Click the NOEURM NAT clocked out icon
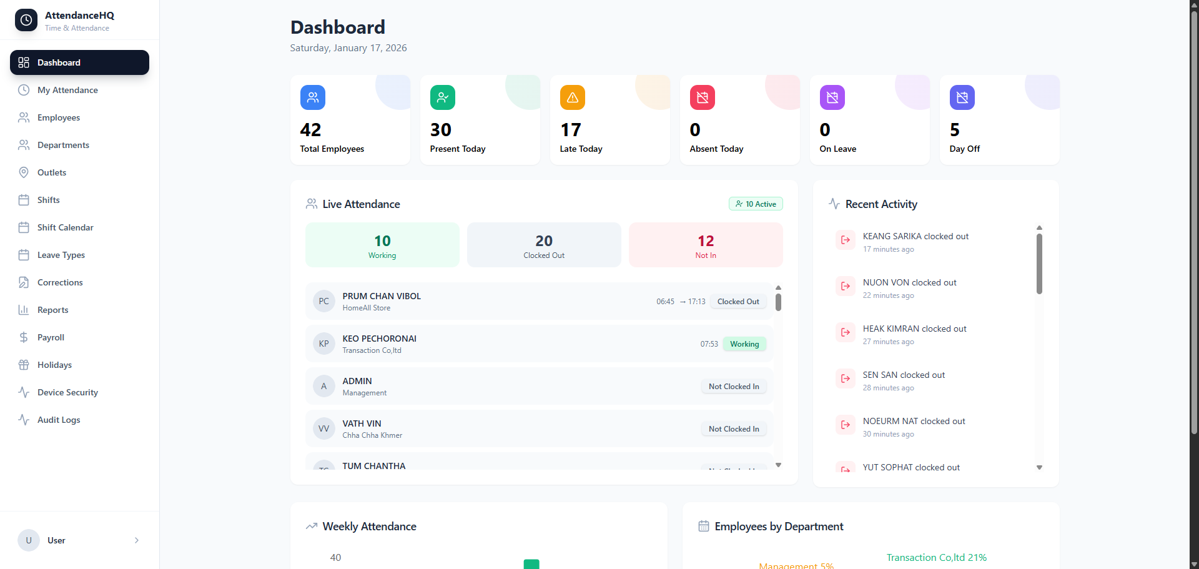 coord(846,425)
